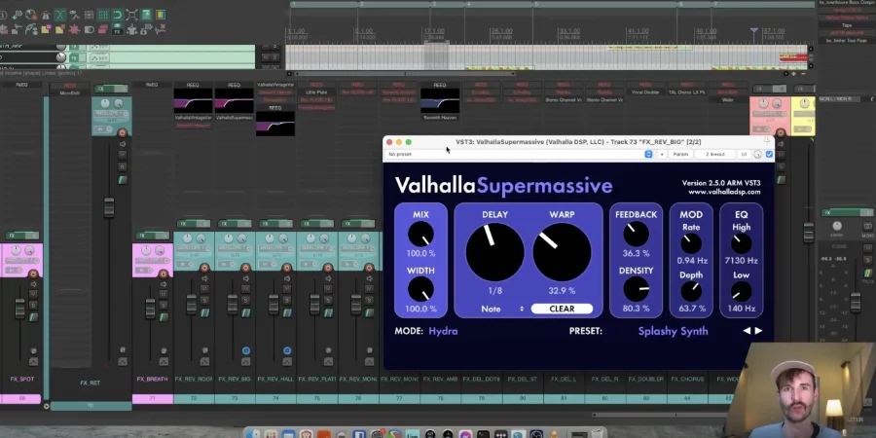Viewport: 876px width, 438px height.
Task: Click the large WARP knob
Action: click(562, 252)
